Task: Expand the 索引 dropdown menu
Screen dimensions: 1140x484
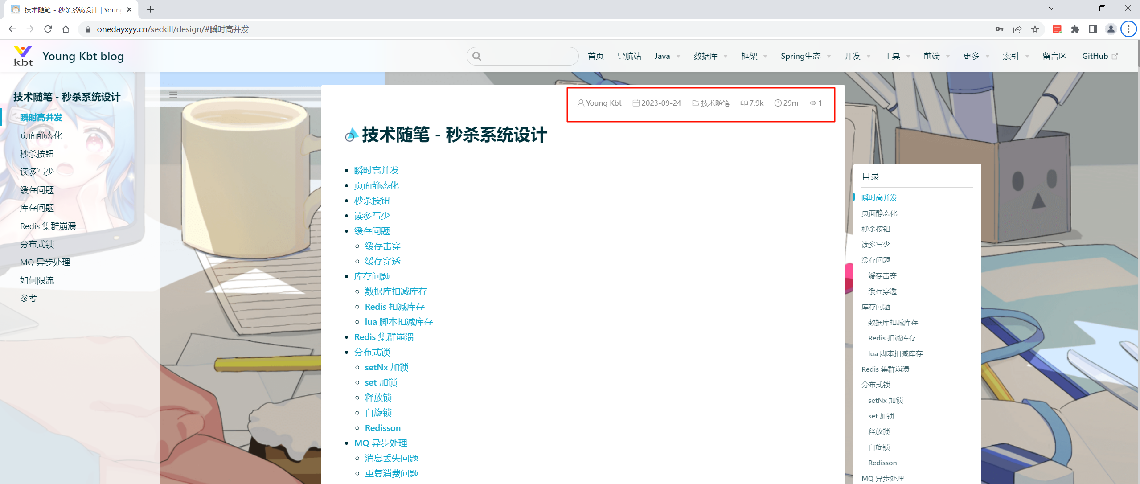Action: (x=1016, y=56)
